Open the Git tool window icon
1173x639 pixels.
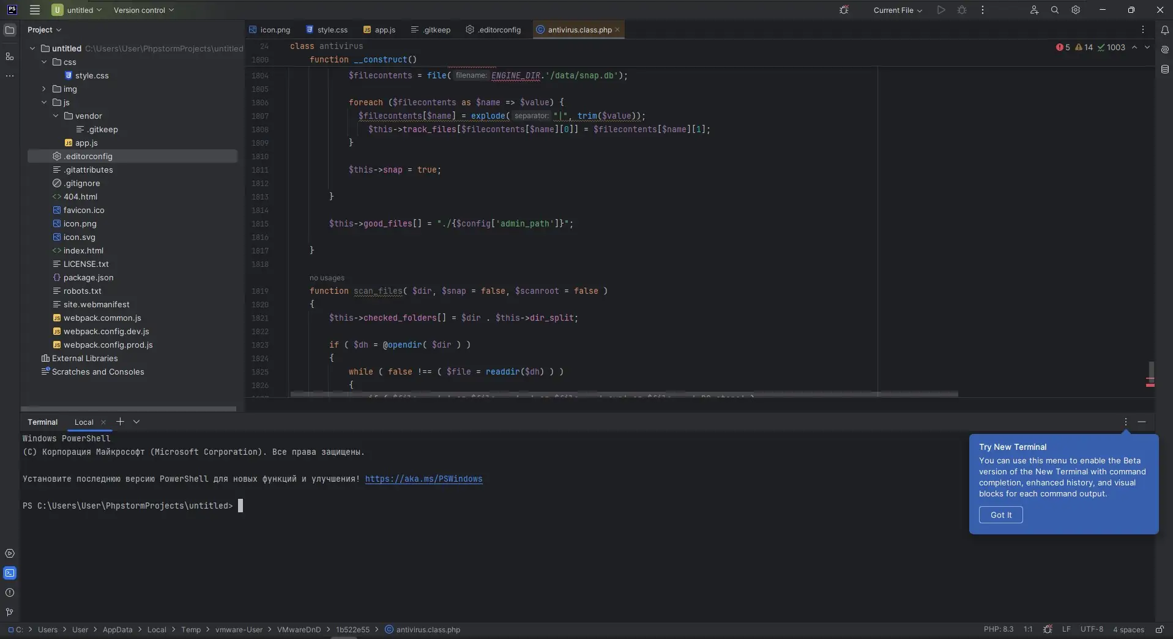tap(10, 612)
